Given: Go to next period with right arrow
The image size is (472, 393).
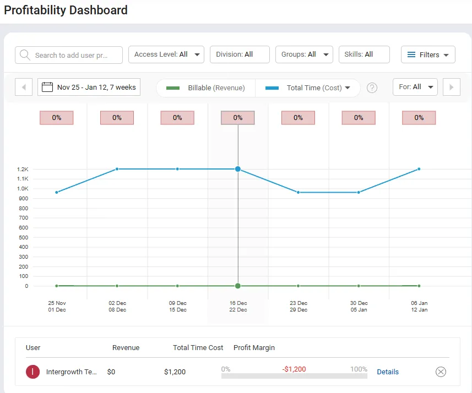Looking at the screenshot, I should 451,86.
